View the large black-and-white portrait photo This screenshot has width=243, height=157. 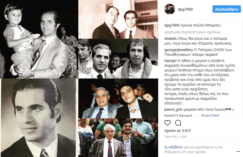click(39, 118)
